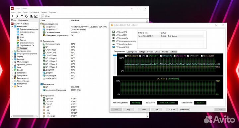Viewport: 239px width, 128px height.
Task: Select Имя компьютера in the tree
Action: [26, 32]
